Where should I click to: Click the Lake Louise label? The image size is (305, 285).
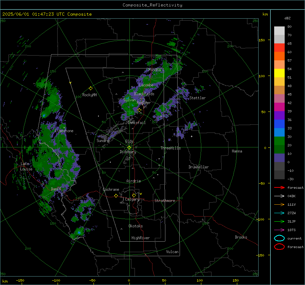click(26, 166)
